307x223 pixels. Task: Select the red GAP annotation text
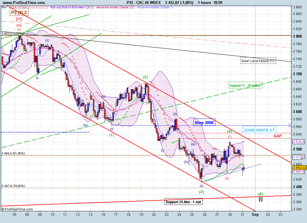click(277, 136)
